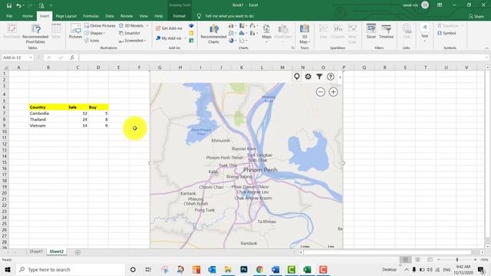
Task: Click the Recommended PivotTables icon
Action: pos(35,34)
